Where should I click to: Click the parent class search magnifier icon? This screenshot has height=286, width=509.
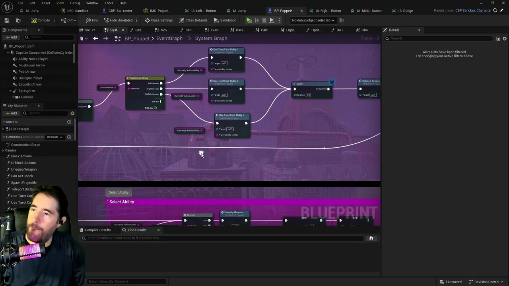495,11
